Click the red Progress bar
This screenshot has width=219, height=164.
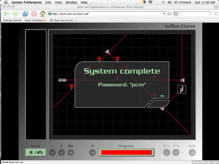coord(126,152)
